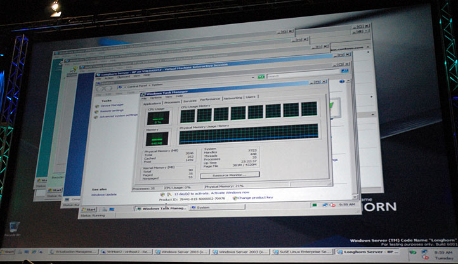Click the Windows Update link

tap(104, 195)
